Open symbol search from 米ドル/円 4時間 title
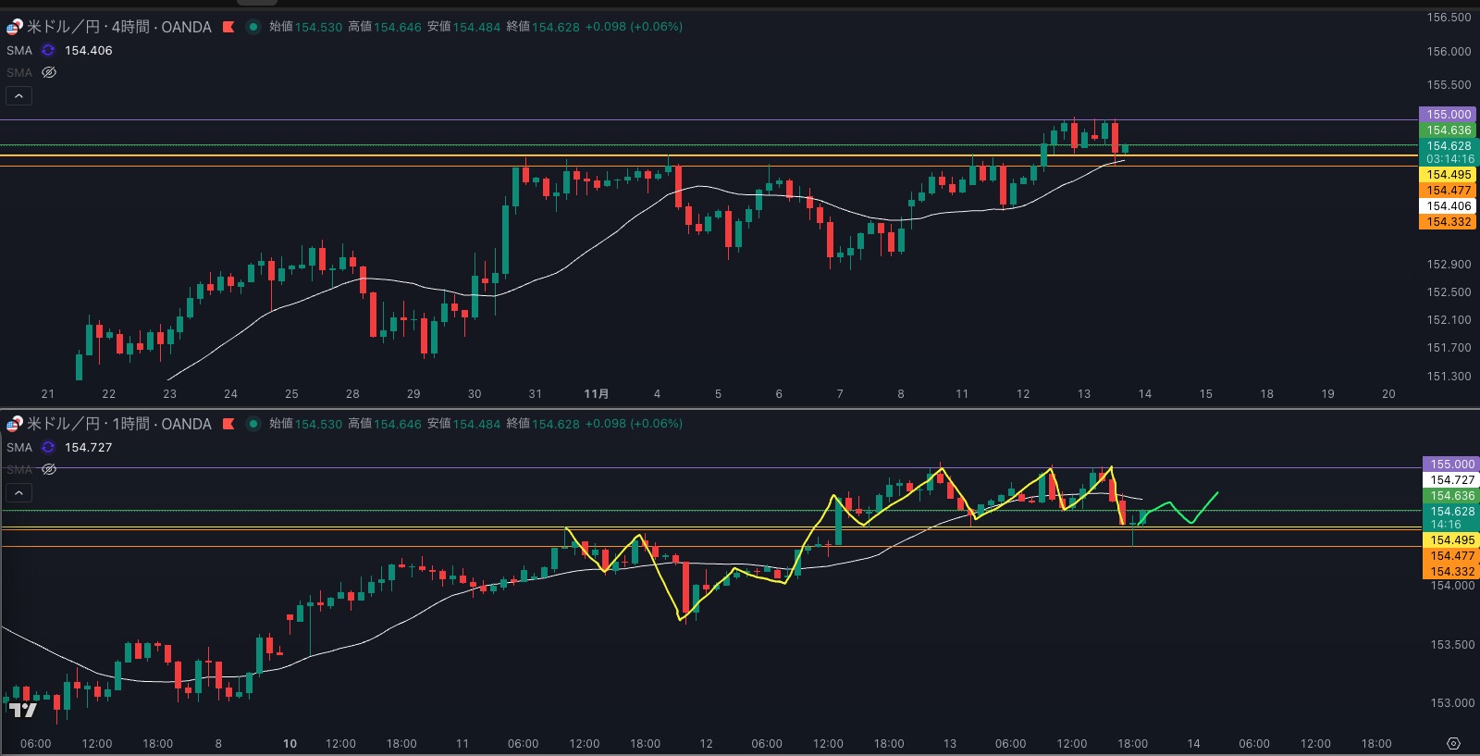This screenshot has width=1480, height=756. (118, 27)
